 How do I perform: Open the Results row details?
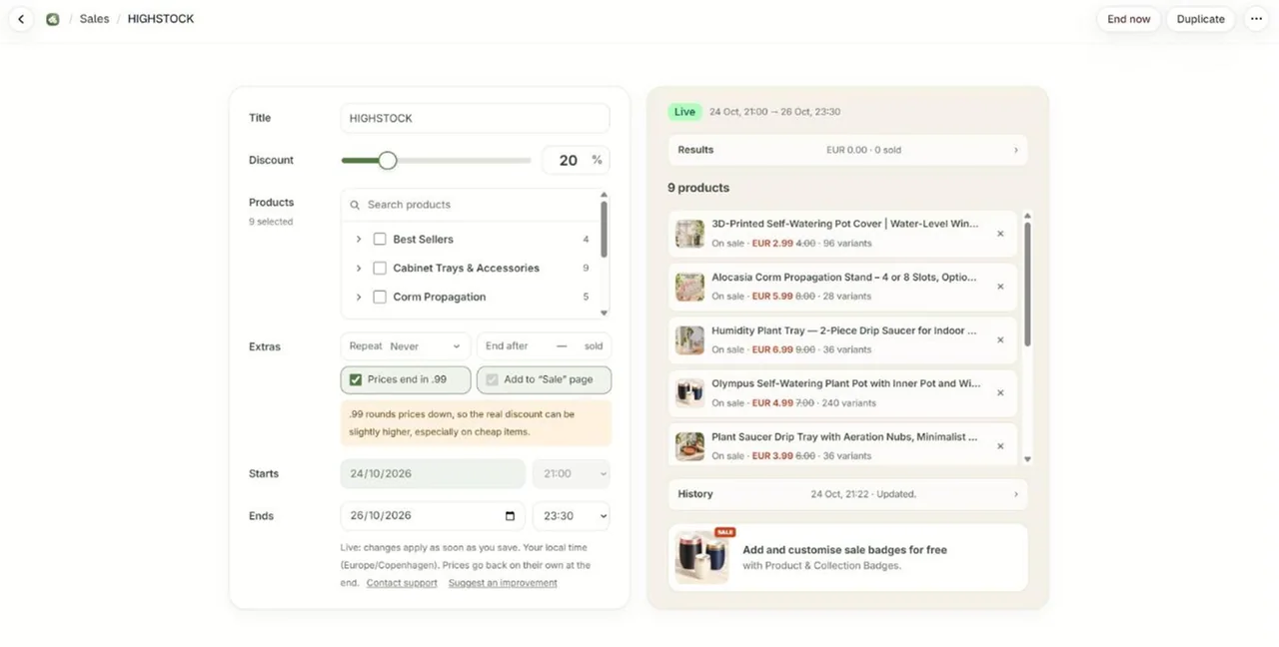(847, 150)
